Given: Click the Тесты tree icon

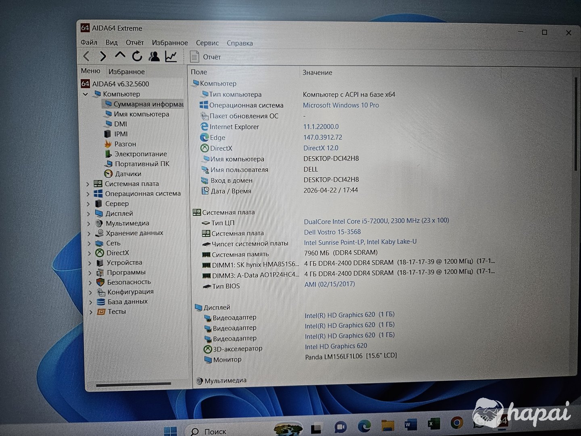Looking at the screenshot, I should (101, 312).
